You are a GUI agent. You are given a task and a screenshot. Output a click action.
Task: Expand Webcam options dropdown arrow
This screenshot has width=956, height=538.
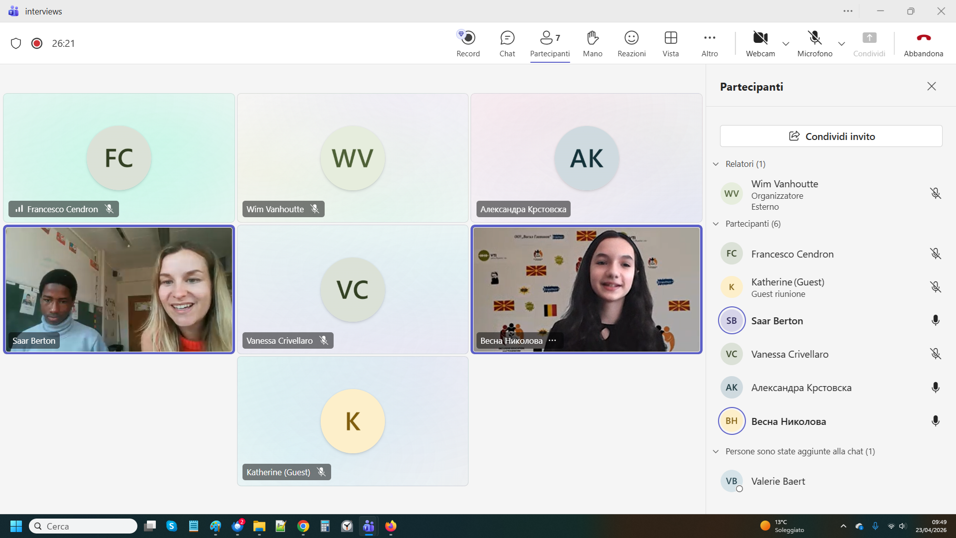pos(786,44)
